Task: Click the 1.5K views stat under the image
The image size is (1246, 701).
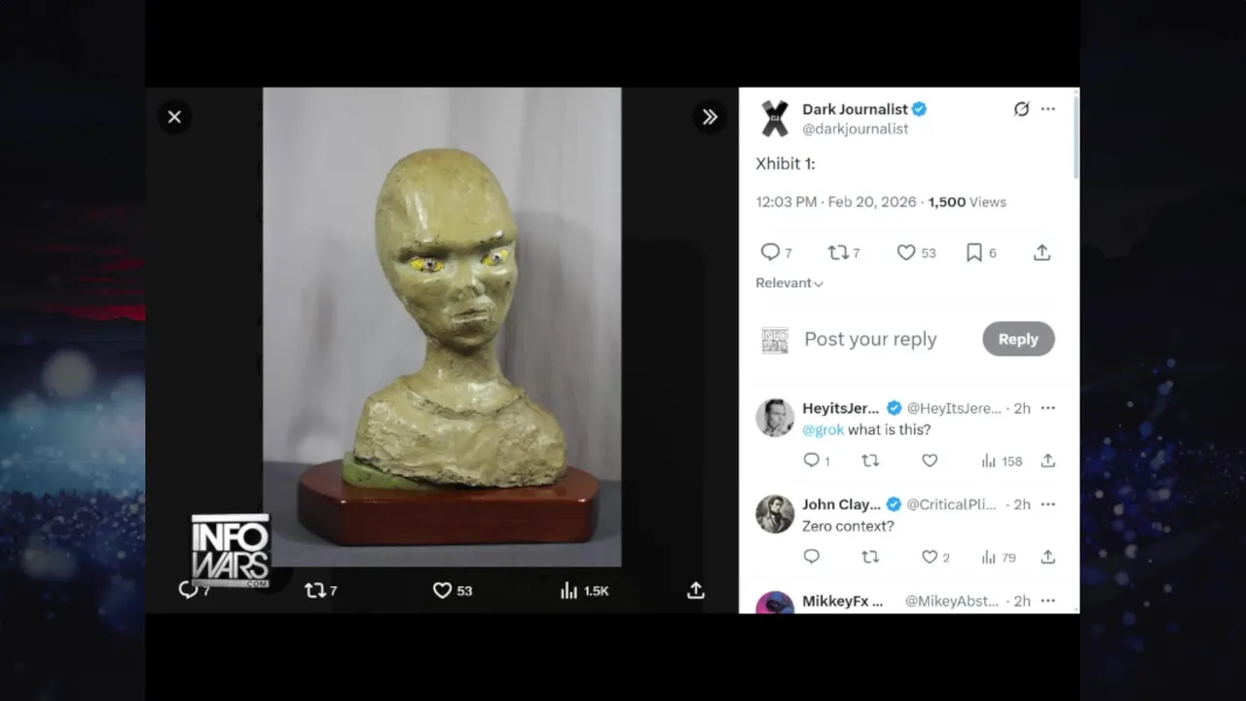Action: (x=584, y=590)
